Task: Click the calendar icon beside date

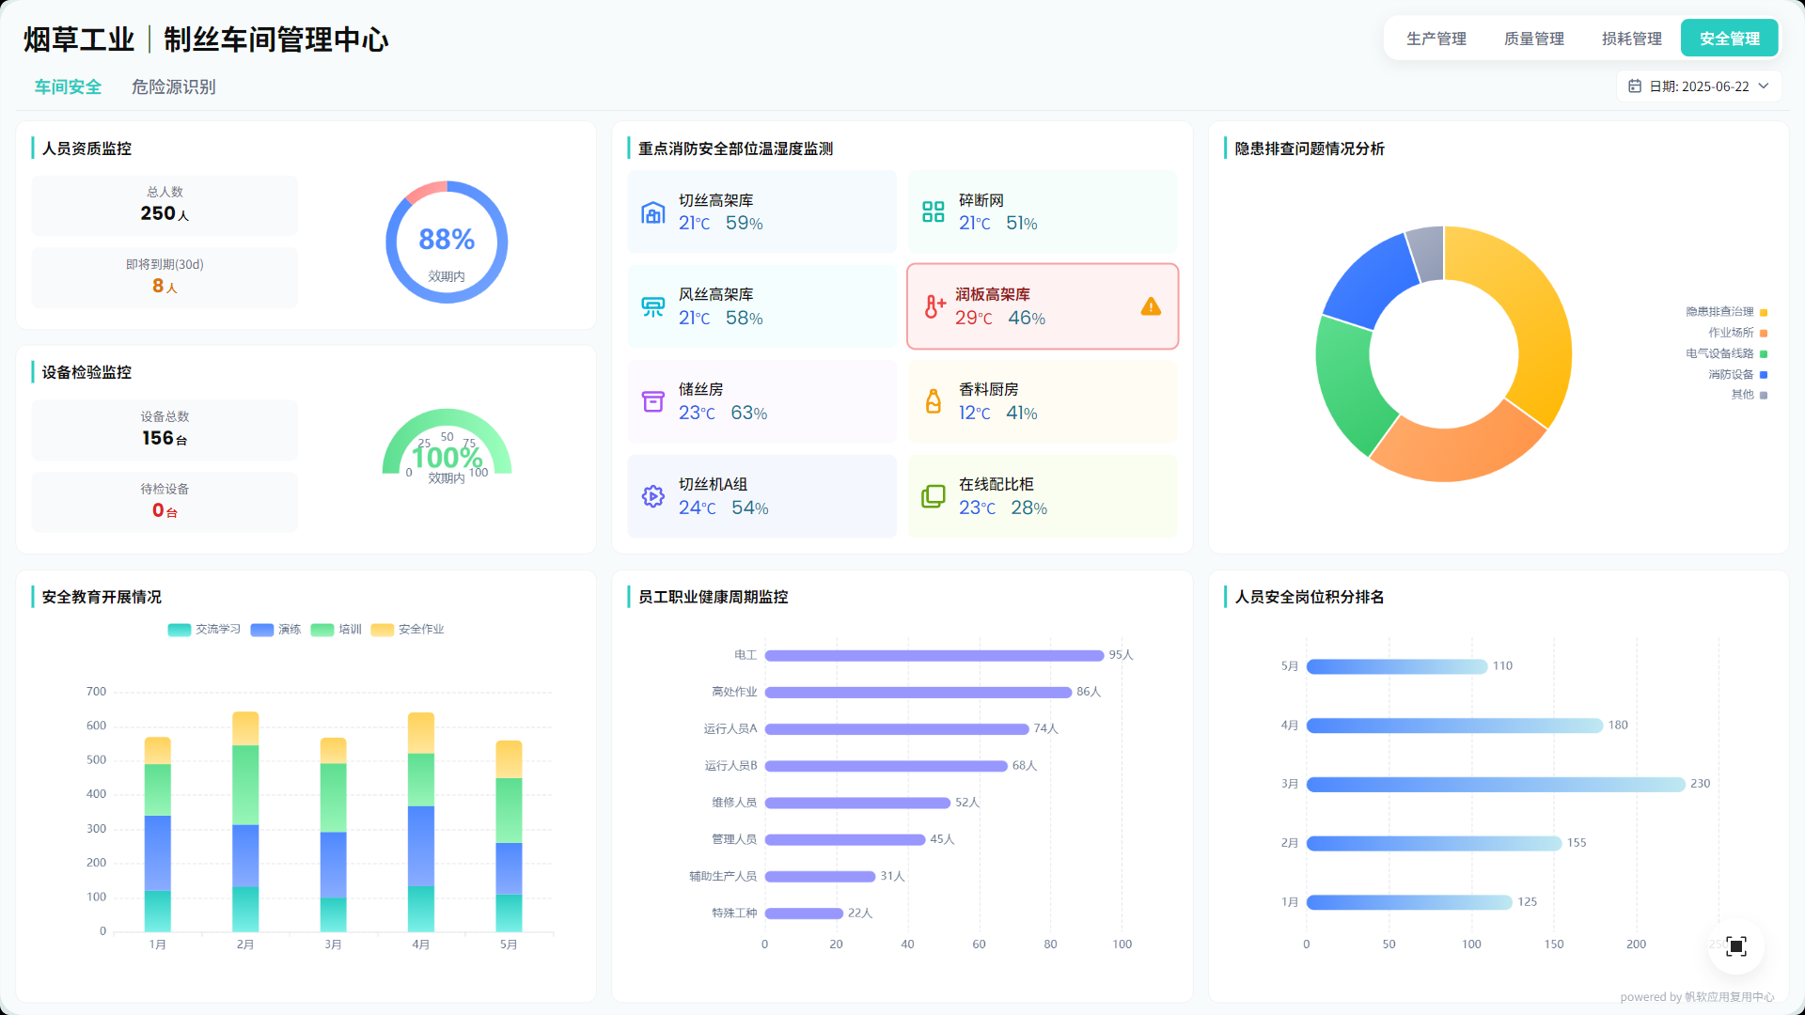Action: pyautogui.click(x=1635, y=86)
